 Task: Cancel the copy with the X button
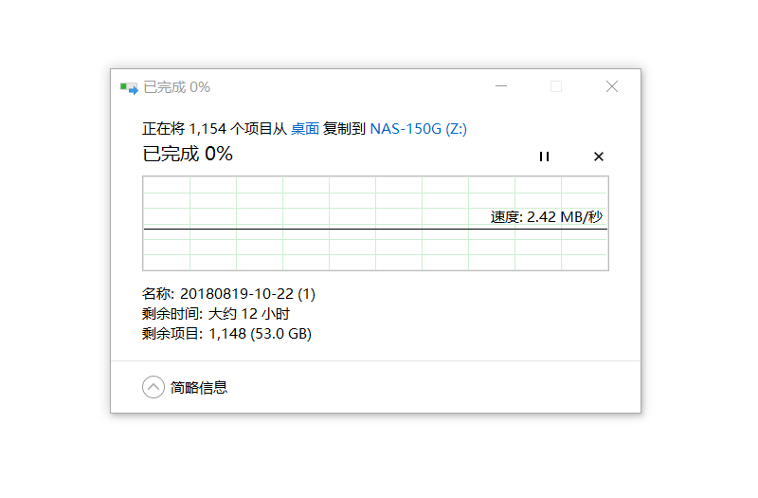(x=598, y=157)
